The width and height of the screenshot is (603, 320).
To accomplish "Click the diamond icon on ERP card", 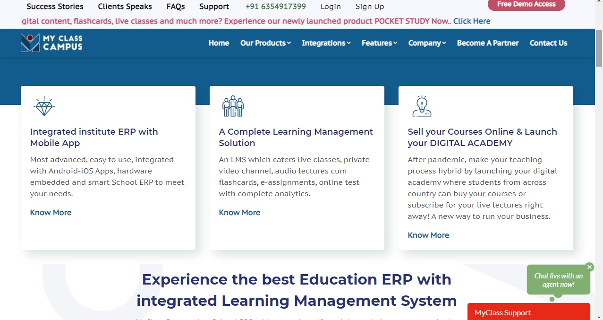I will coord(44,106).
